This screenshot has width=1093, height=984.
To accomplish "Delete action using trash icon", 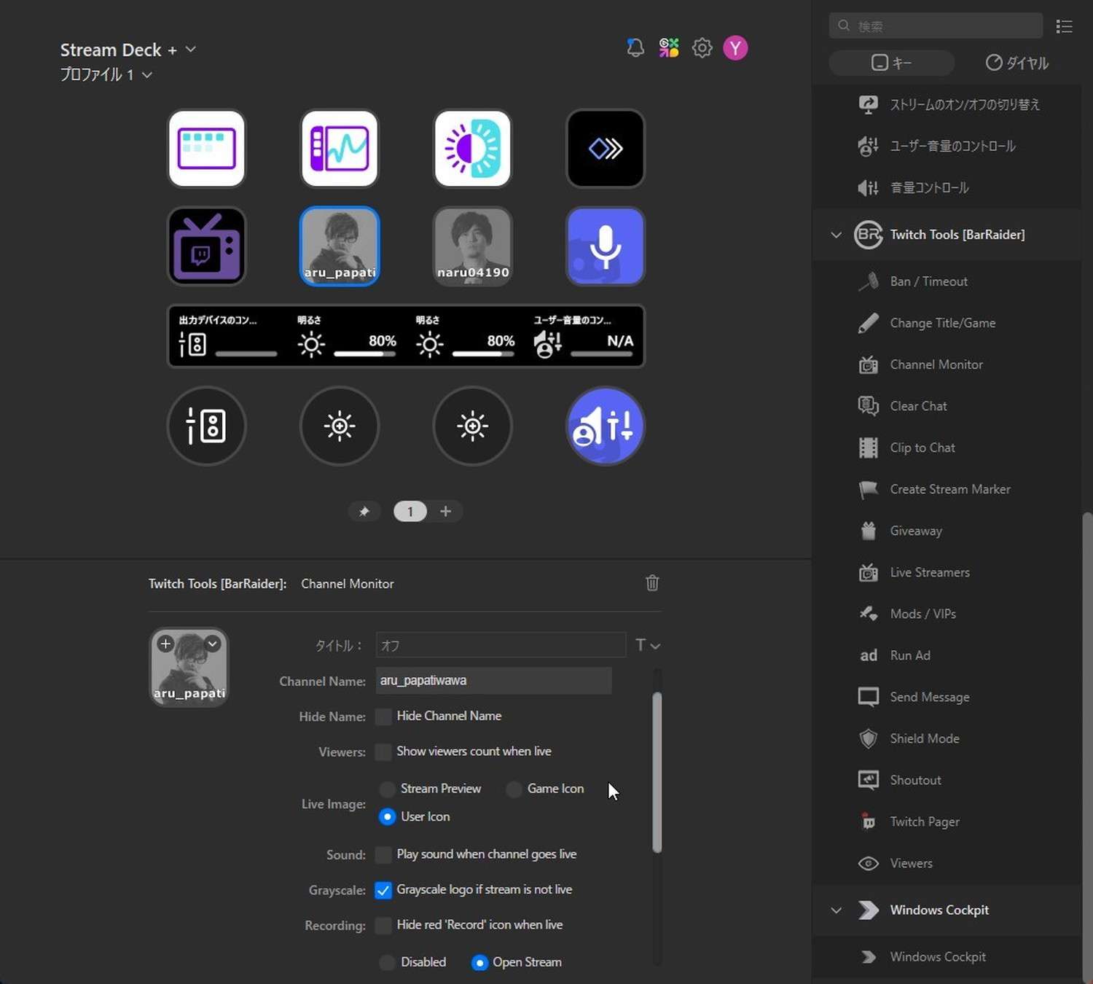I will (652, 583).
